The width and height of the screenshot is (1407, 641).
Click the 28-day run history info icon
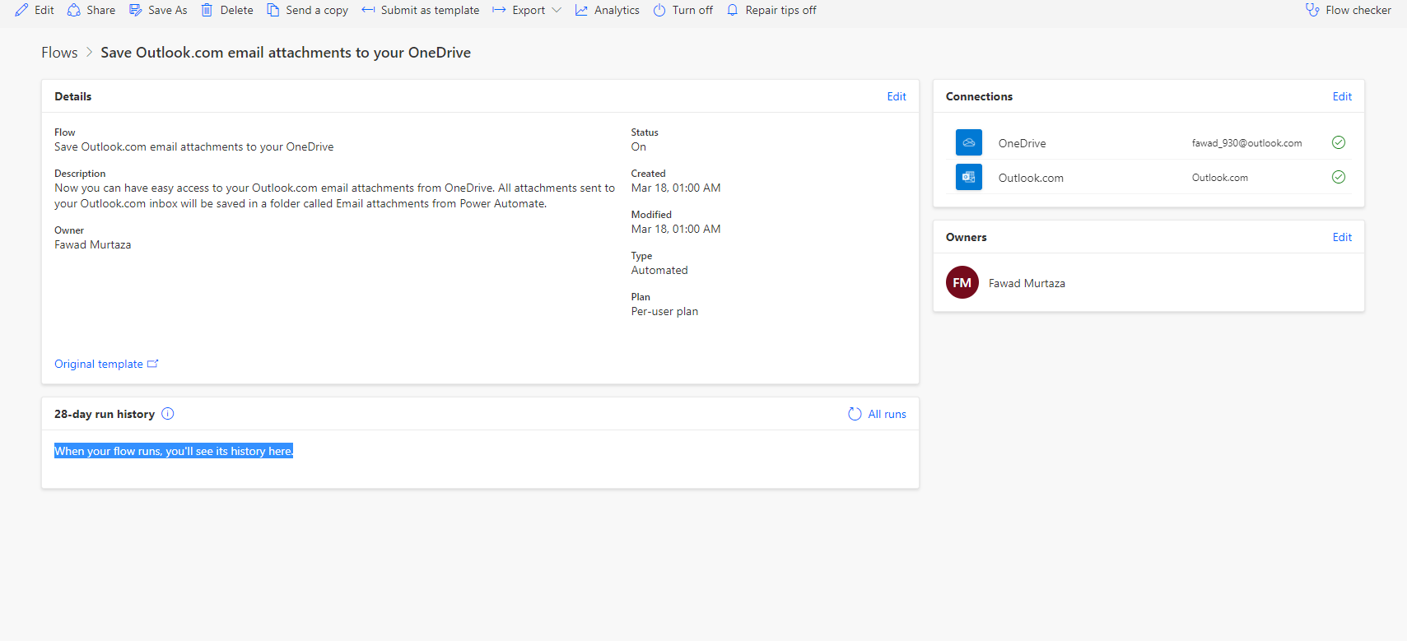pos(168,414)
